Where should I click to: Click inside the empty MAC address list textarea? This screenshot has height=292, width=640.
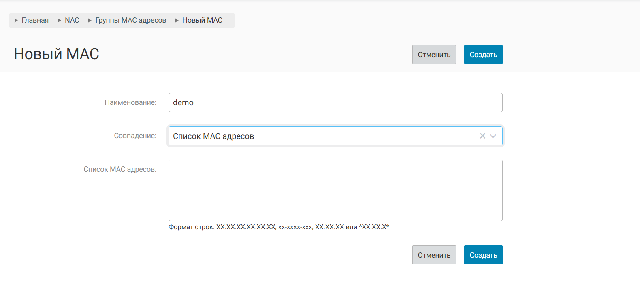coord(335,190)
